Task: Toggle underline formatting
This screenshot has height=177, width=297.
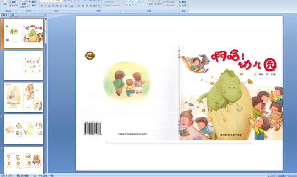Action: 49,6
